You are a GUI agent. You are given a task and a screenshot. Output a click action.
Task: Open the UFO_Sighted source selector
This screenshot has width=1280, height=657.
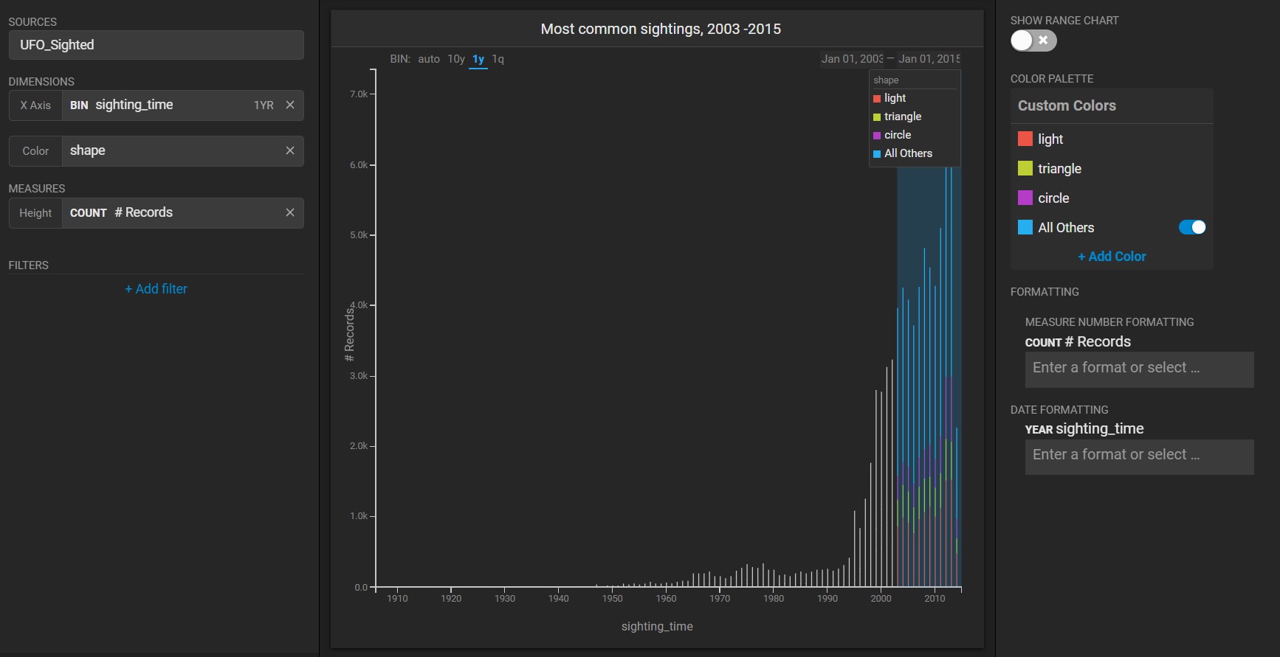(156, 45)
